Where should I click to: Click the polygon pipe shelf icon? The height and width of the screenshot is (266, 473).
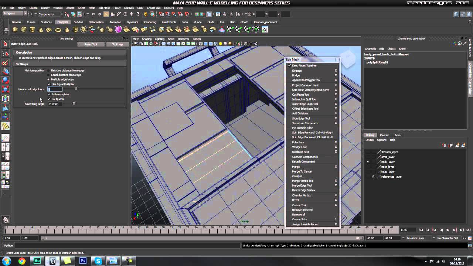pos(75,30)
